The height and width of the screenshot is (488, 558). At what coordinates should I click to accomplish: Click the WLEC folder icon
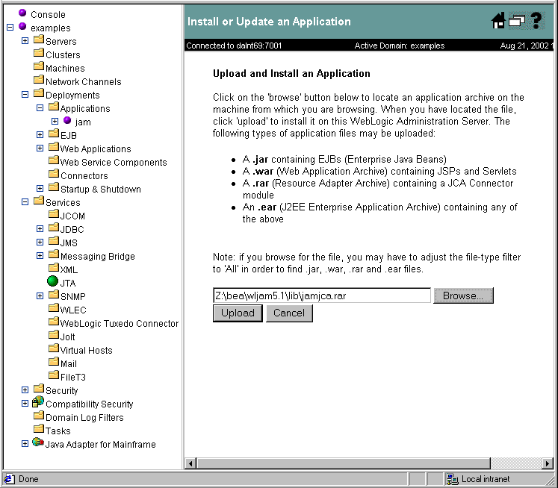click(53, 308)
